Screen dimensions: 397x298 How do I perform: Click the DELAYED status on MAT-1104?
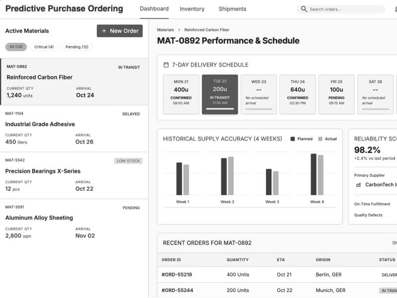click(x=131, y=114)
